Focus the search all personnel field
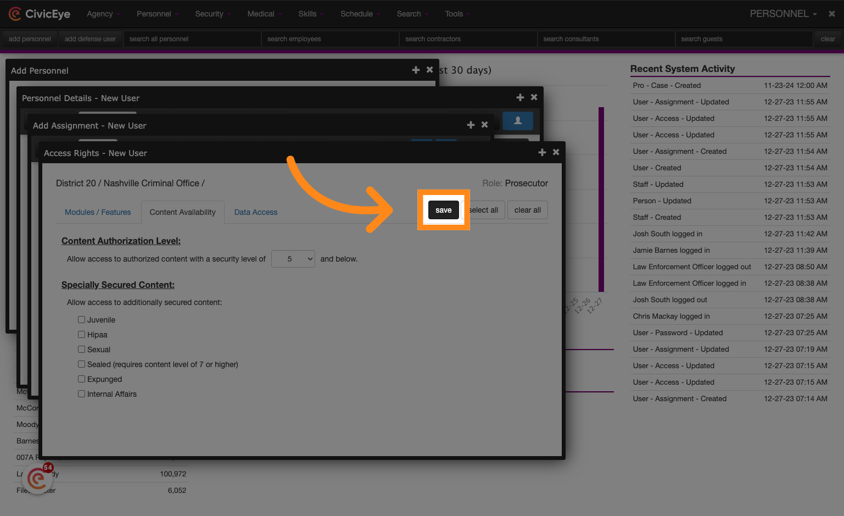This screenshot has height=516, width=844. (192, 39)
